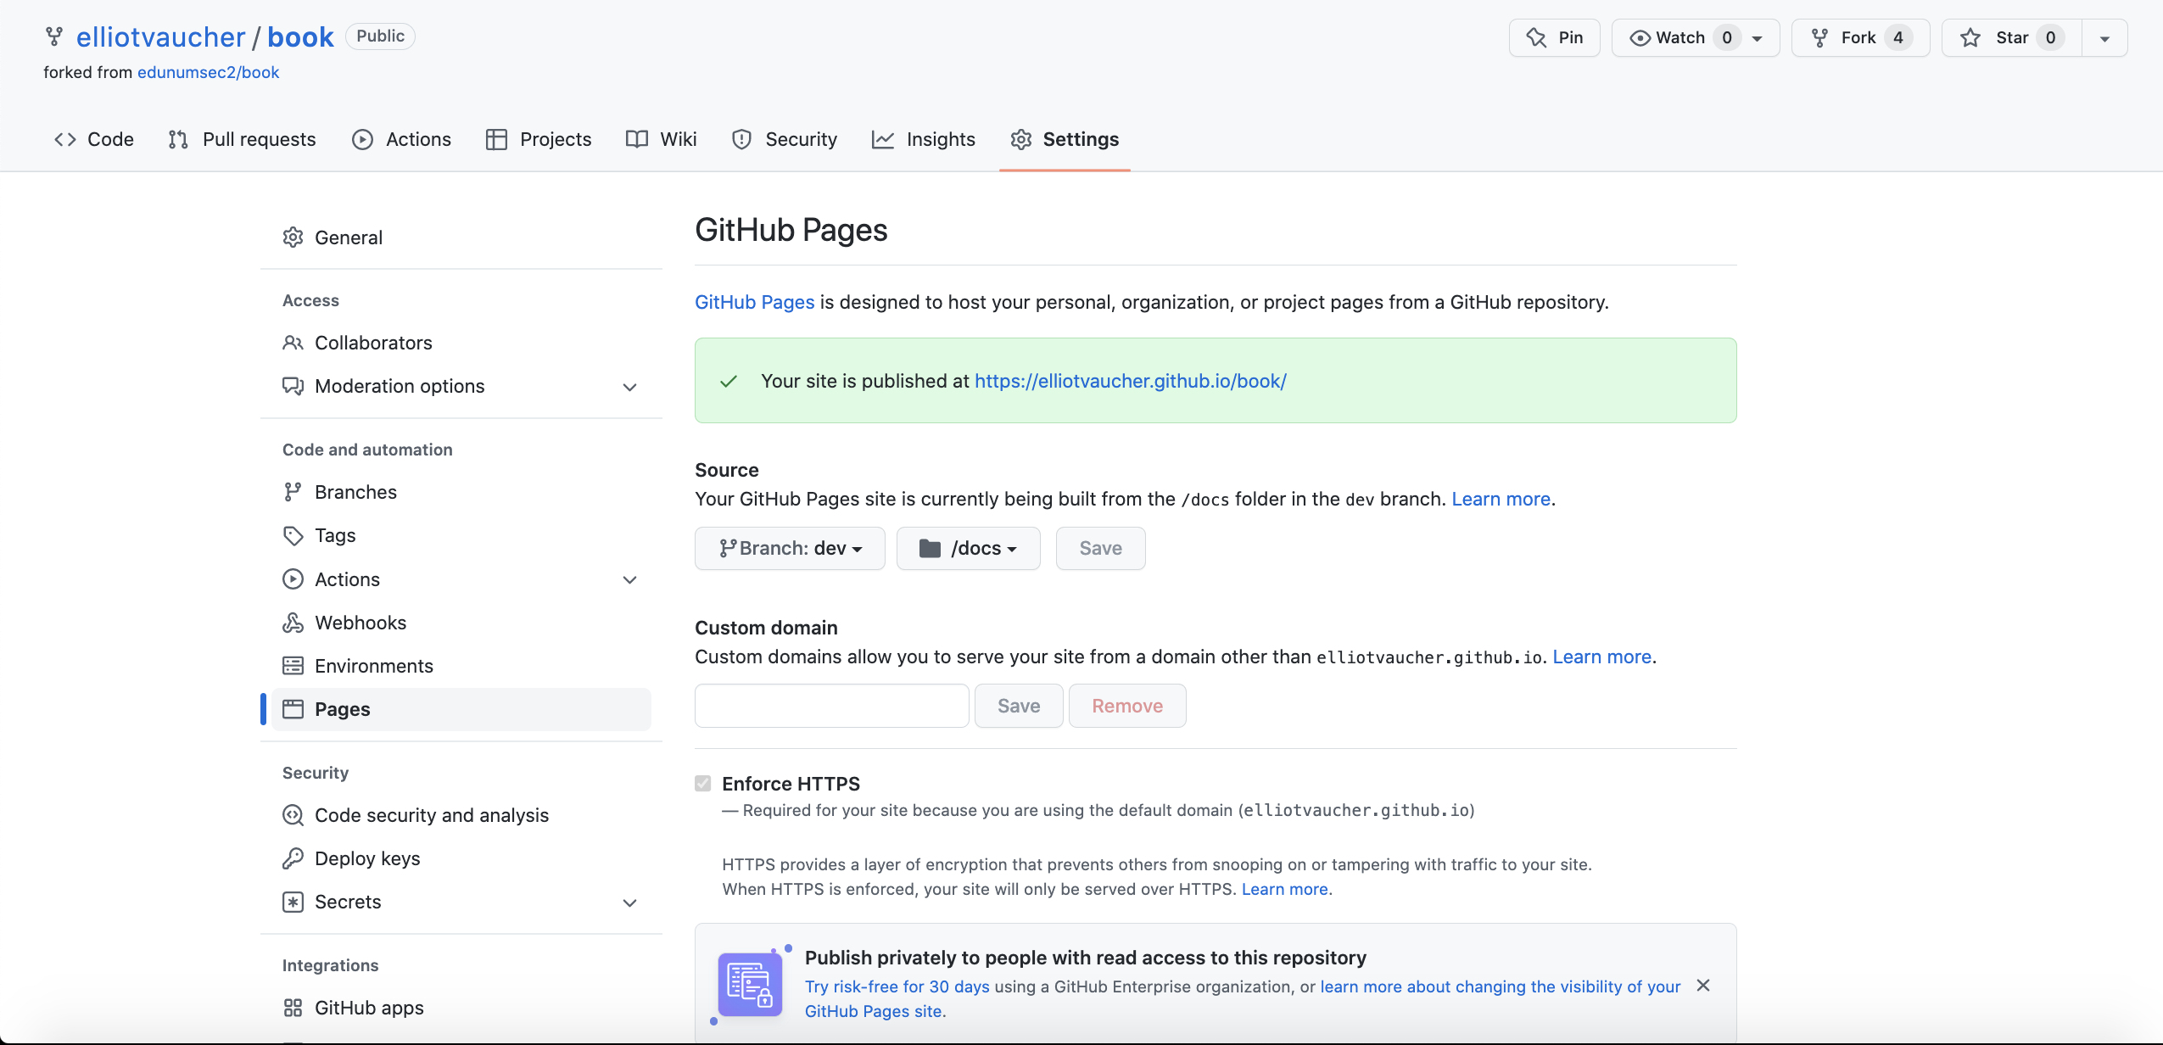
Task: Expand the Secrets chevron
Action: [x=629, y=902]
